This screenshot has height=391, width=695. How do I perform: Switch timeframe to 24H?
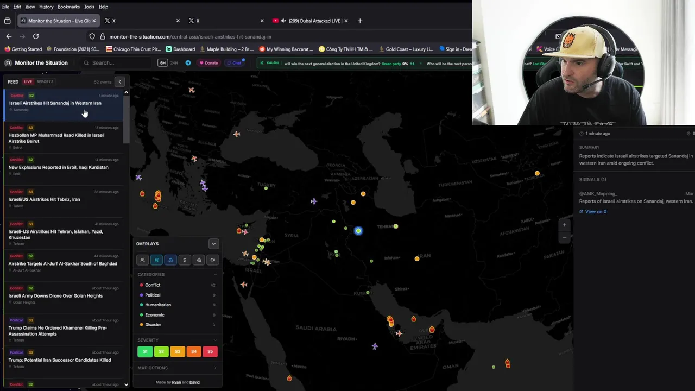pyautogui.click(x=174, y=63)
